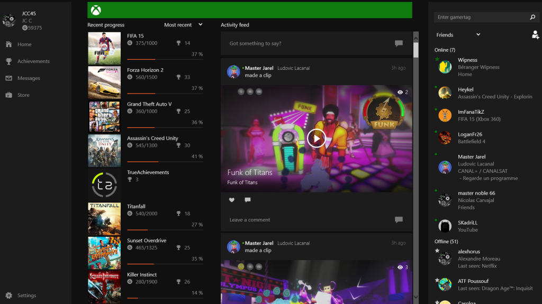Open Master Jarel name in first post
The width and height of the screenshot is (542, 304).
click(259, 68)
